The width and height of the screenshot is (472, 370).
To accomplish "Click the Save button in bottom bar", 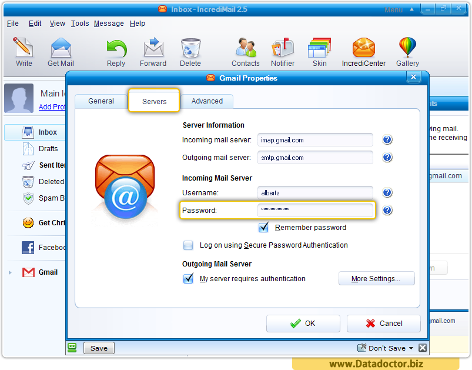I will tap(99, 348).
